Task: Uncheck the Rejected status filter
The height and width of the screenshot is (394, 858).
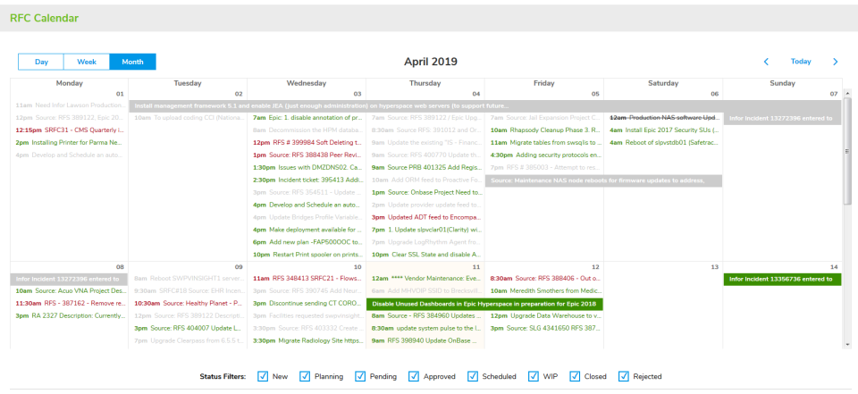Action: [621, 376]
